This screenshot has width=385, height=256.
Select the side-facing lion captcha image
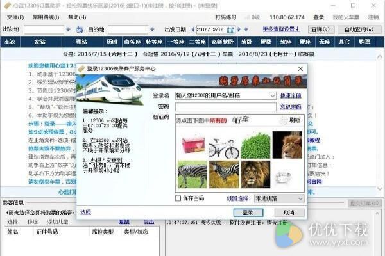(287, 145)
